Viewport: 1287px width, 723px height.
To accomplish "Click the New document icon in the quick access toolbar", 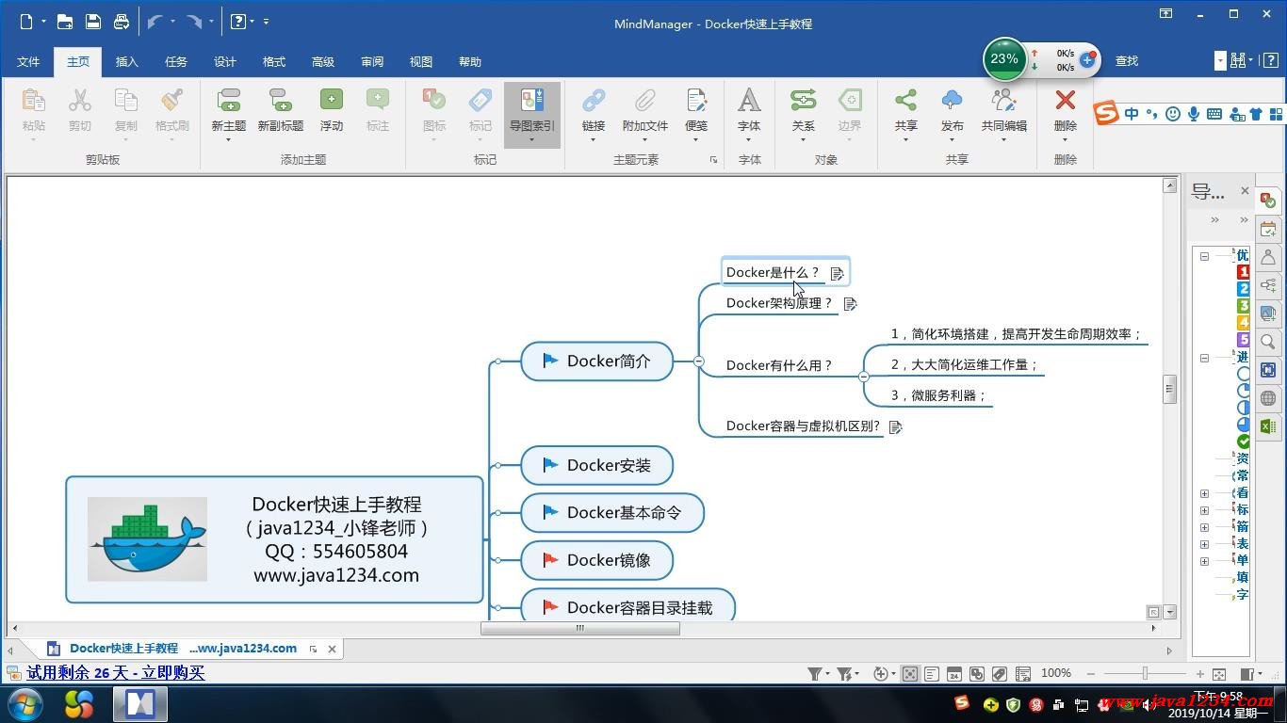I will tap(26, 21).
